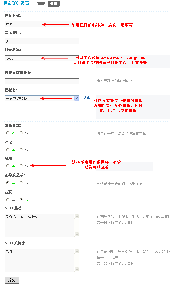Select 否 for 在导航显示
The image size is (170, 288).
click(21, 182)
